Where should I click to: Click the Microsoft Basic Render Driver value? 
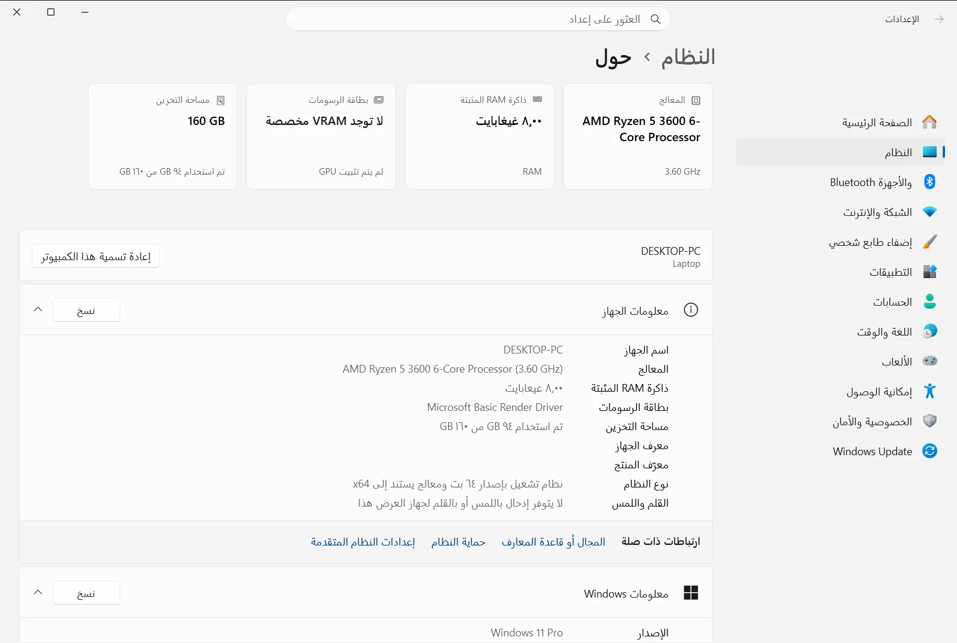pos(495,407)
